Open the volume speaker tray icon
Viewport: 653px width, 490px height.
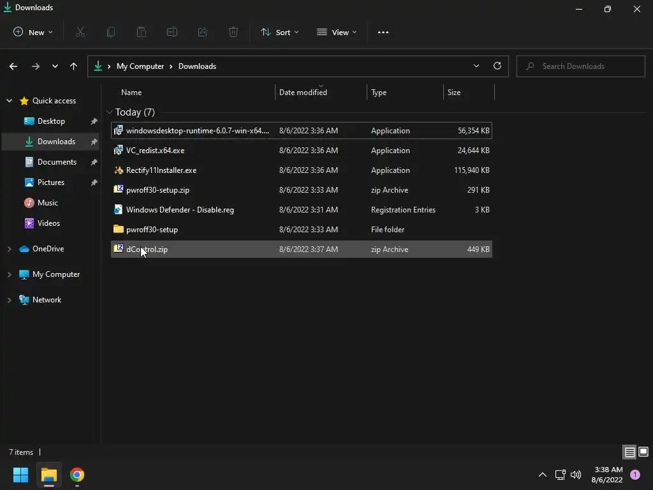pos(576,475)
